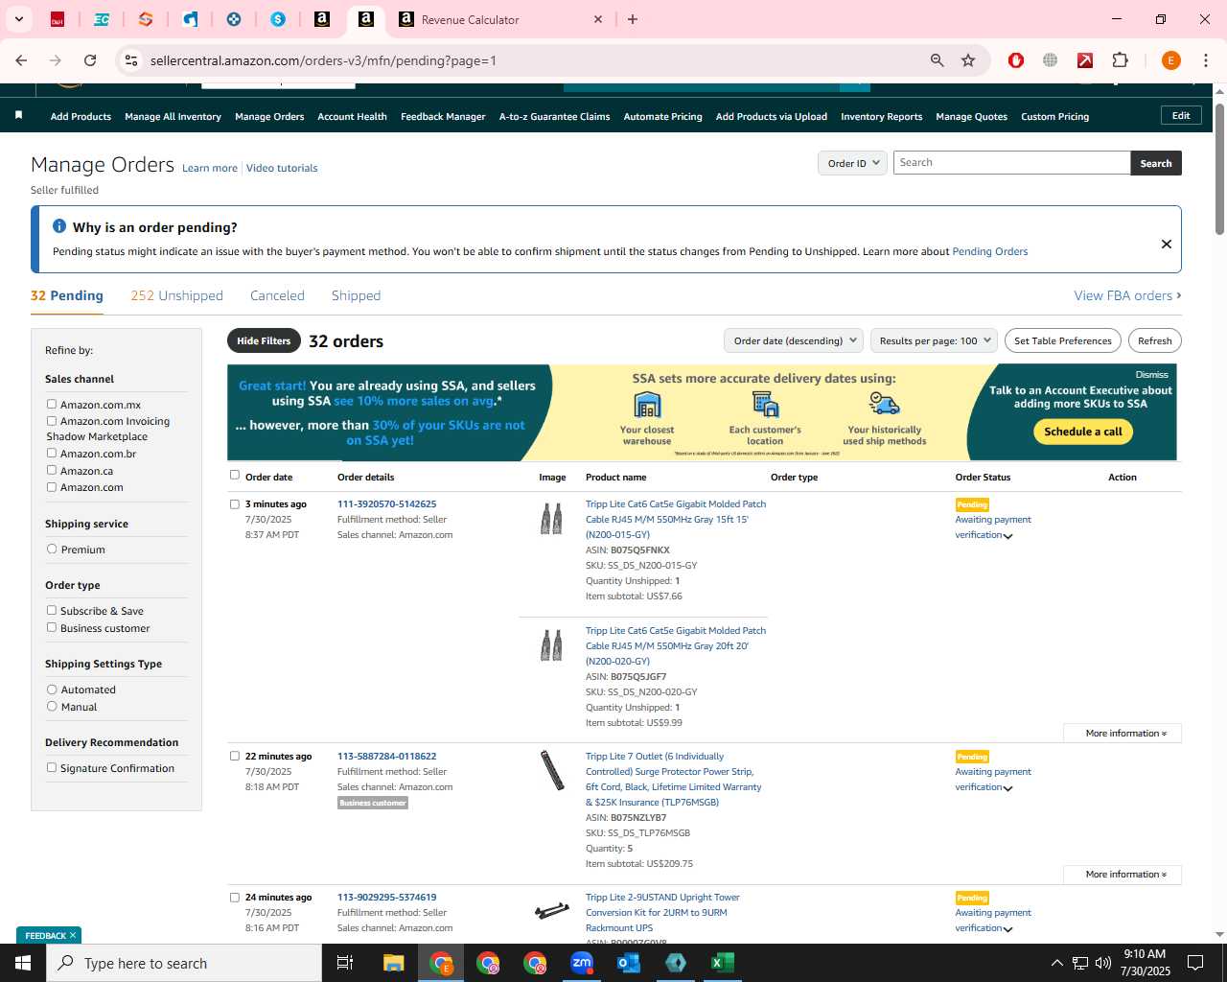
Task: Select the Premium shipping service radio
Action: (52, 549)
